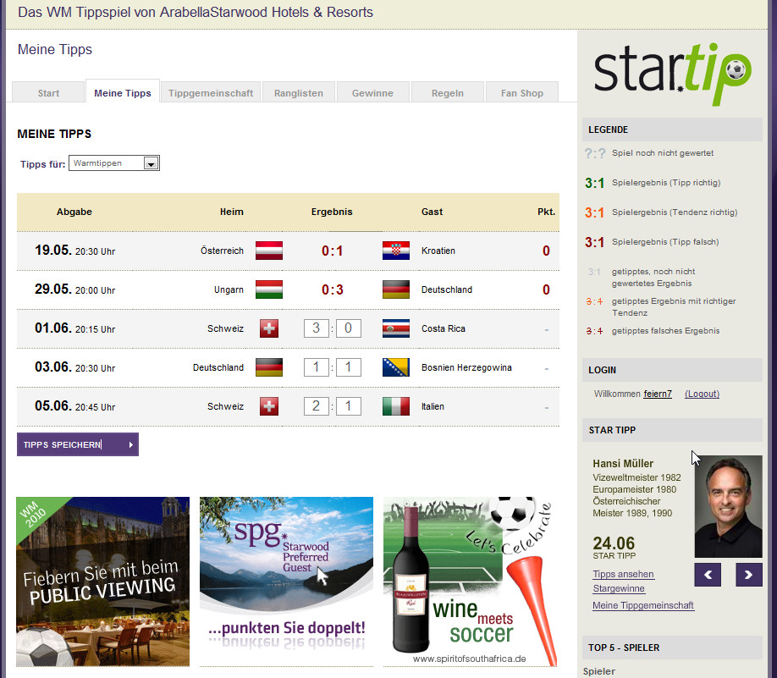Image resolution: width=777 pixels, height=678 pixels.
Task: Click the Costa Rica team name
Action: pyautogui.click(x=443, y=328)
